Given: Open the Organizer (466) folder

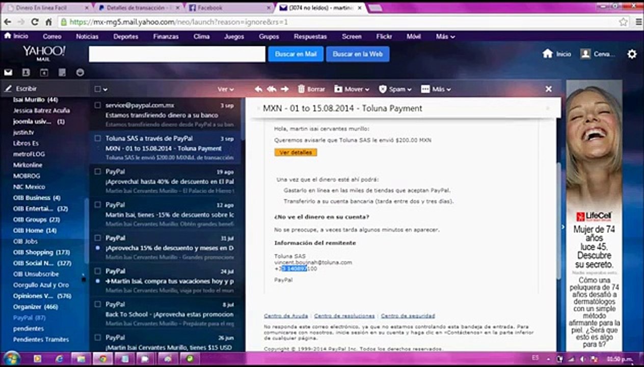Looking at the screenshot, I should coord(35,307).
